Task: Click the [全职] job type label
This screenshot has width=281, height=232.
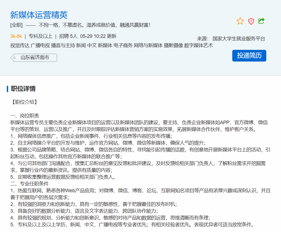Action: click(16, 25)
